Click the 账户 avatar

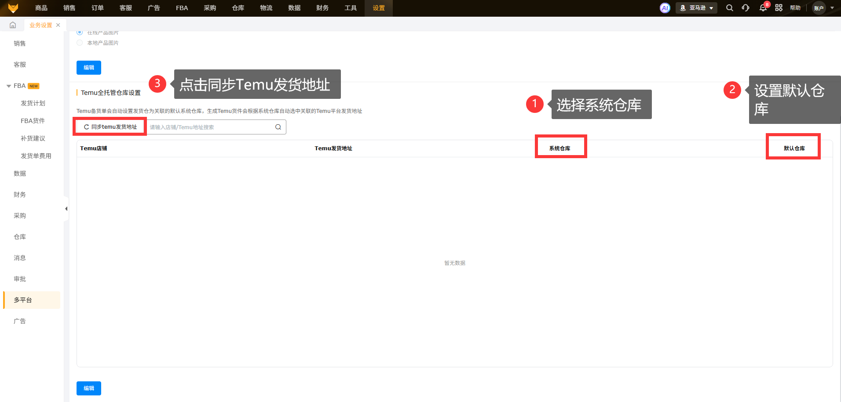pos(819,8)
